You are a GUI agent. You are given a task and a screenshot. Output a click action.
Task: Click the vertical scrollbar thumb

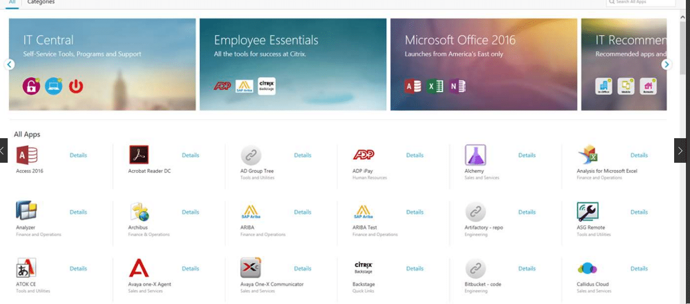683,49
